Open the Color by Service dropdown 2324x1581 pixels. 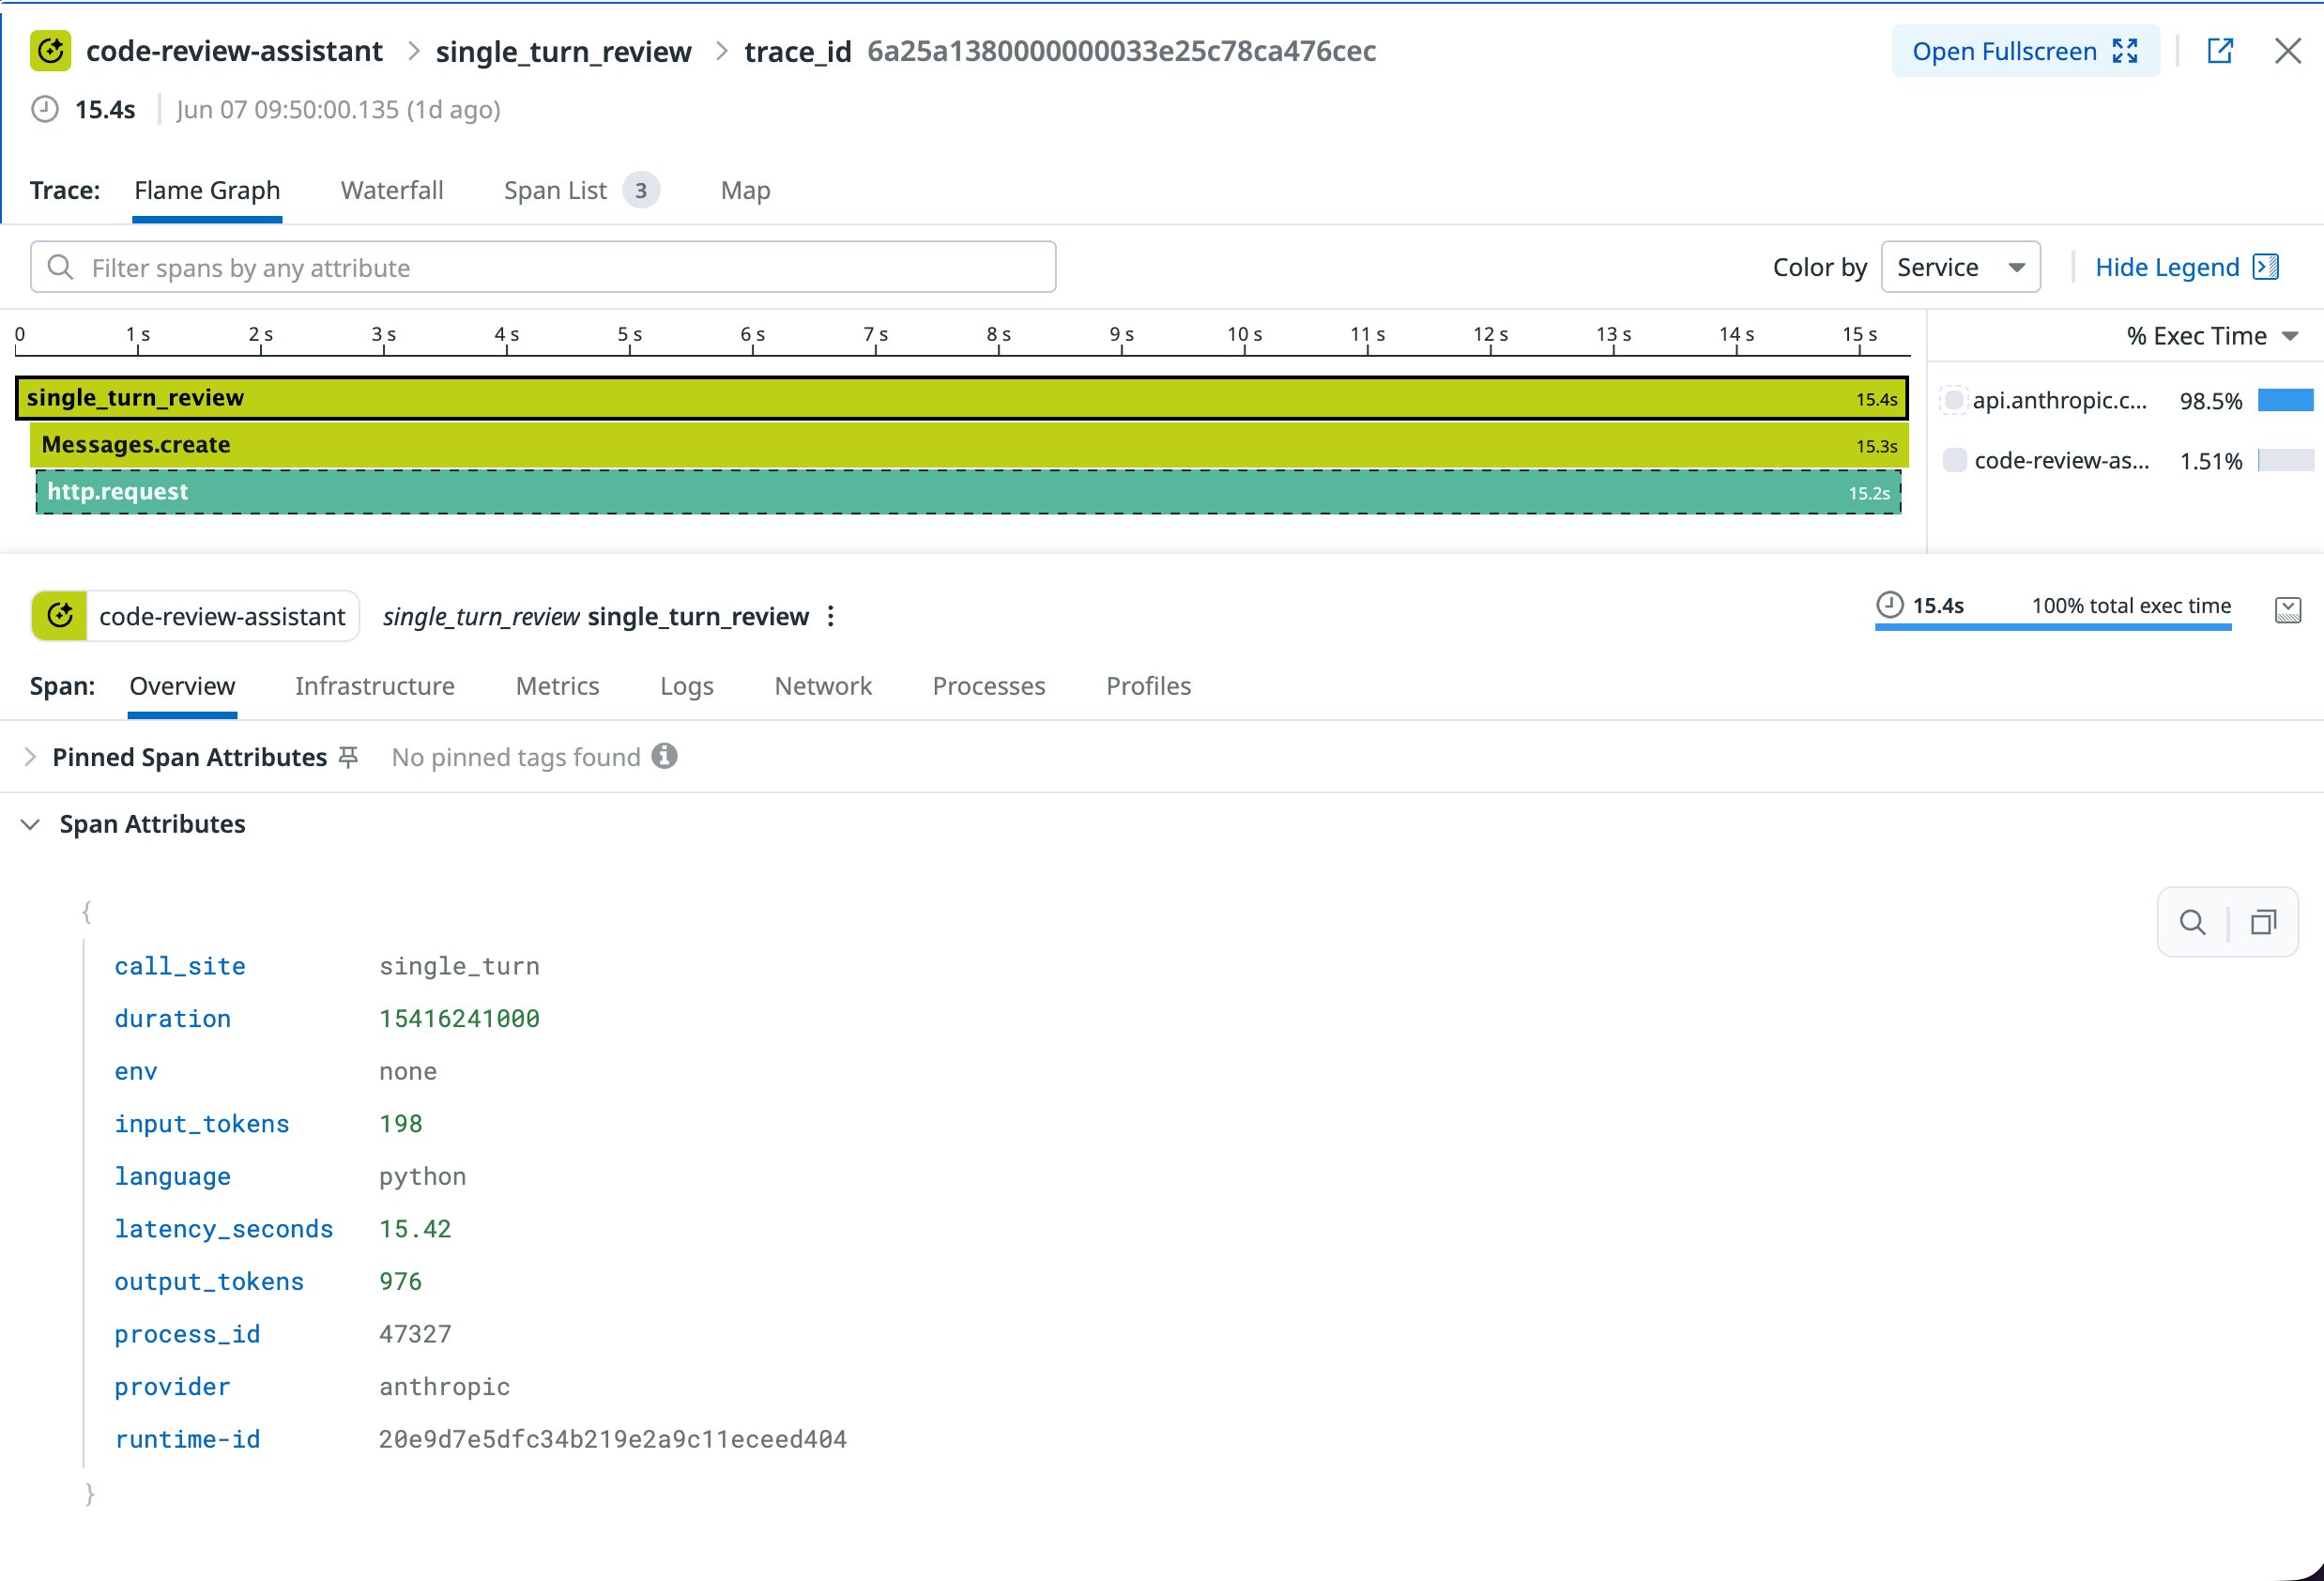[x=1960, y=267]
